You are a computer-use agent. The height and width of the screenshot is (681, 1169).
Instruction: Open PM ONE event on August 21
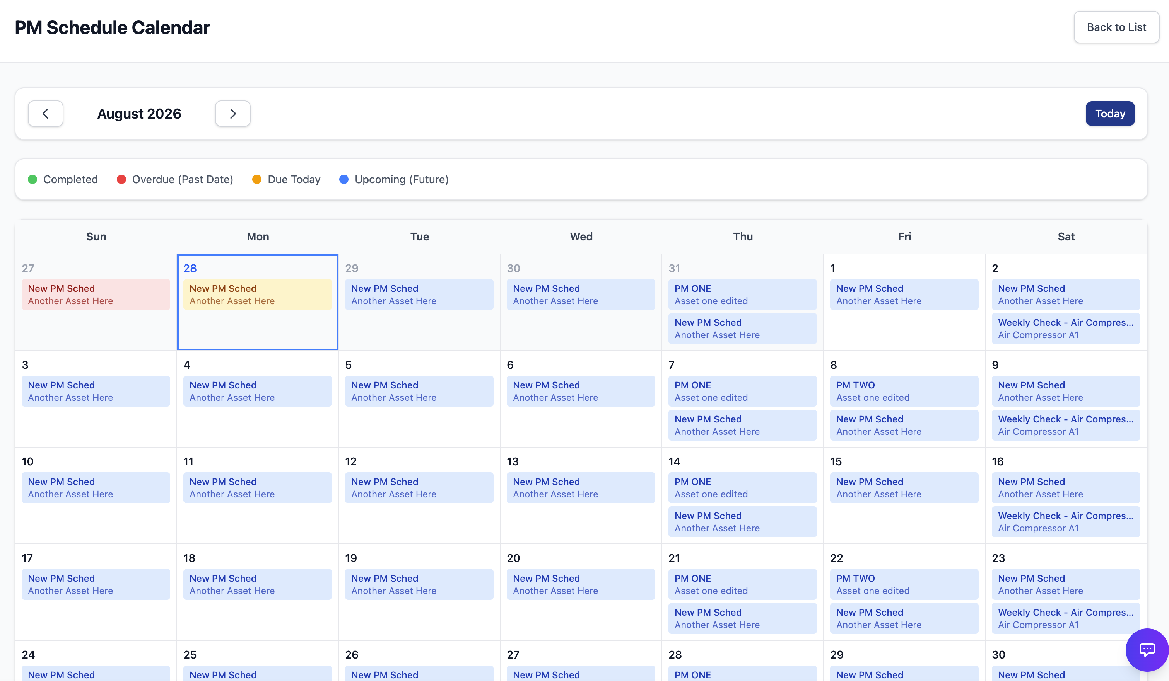tap(743, 585)
